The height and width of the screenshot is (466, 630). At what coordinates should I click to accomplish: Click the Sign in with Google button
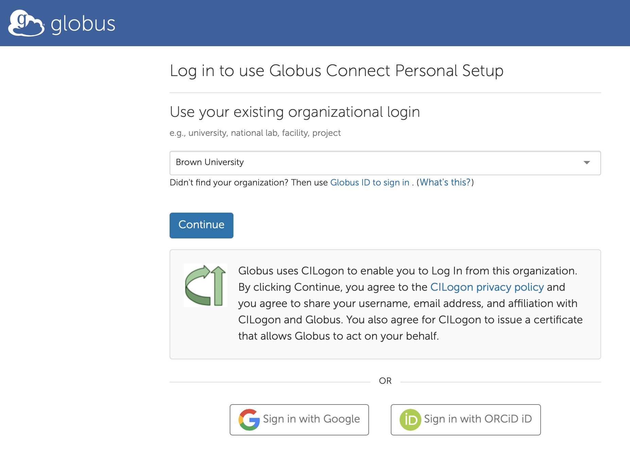coord(299,419)
